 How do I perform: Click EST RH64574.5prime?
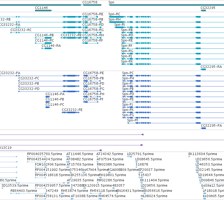click(x=112, y=196)
